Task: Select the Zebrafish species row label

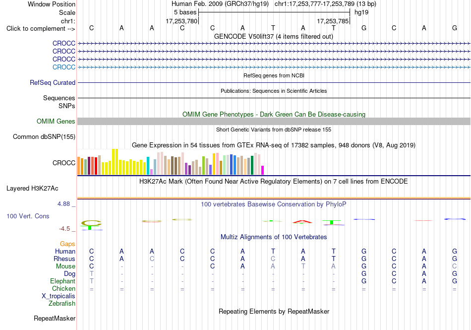Action: (x=62, y=304)
